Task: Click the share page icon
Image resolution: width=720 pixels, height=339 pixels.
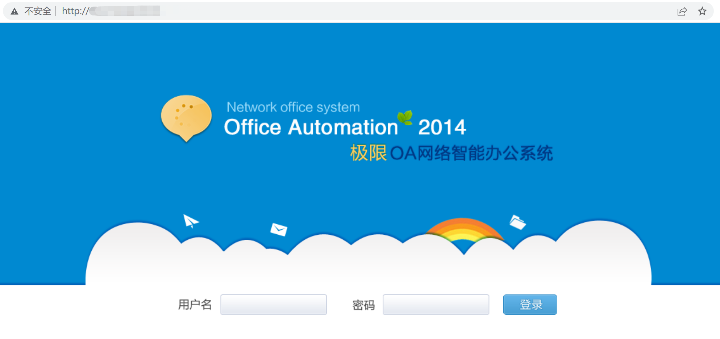Action: (x=682, y=12)
